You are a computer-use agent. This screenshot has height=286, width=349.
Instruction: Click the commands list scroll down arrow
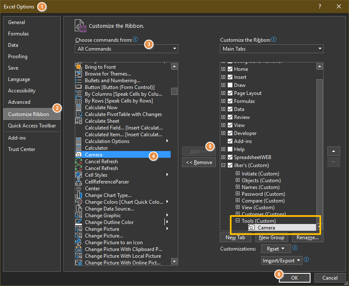pyautogui.click(x=174, y=262)
